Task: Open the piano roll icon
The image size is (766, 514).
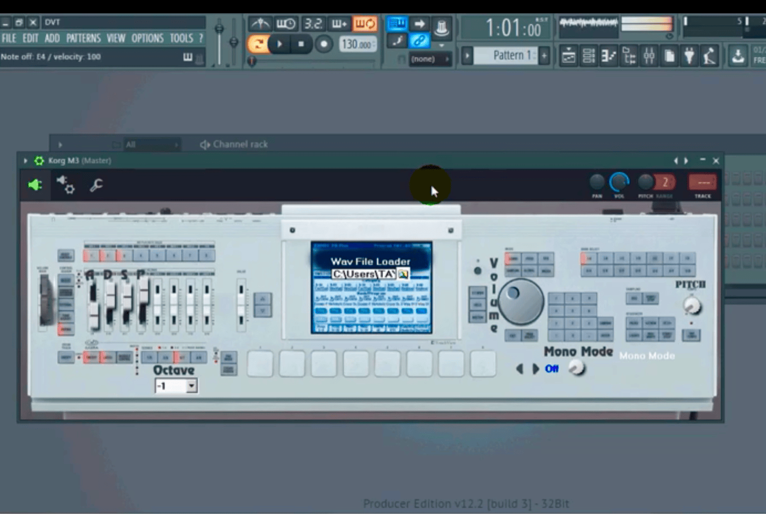Action: 609,56
